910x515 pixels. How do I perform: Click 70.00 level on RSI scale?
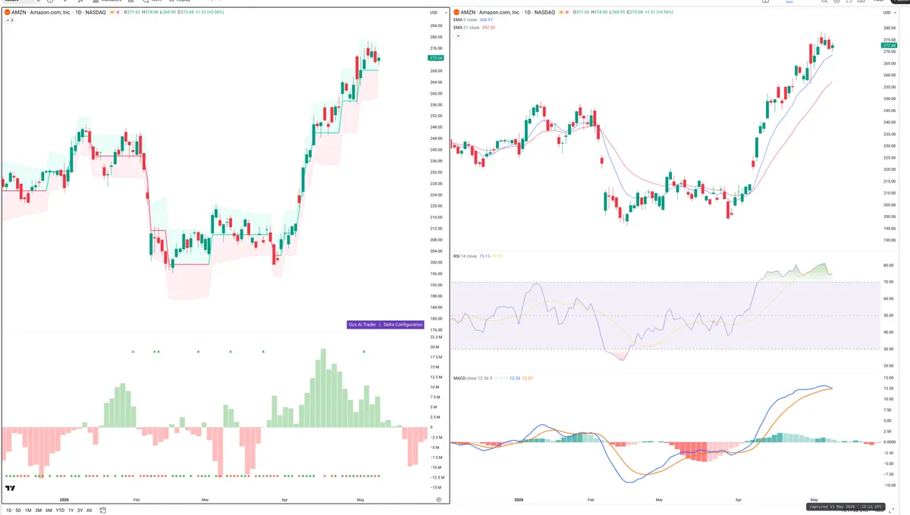click(x=889, y=282)
